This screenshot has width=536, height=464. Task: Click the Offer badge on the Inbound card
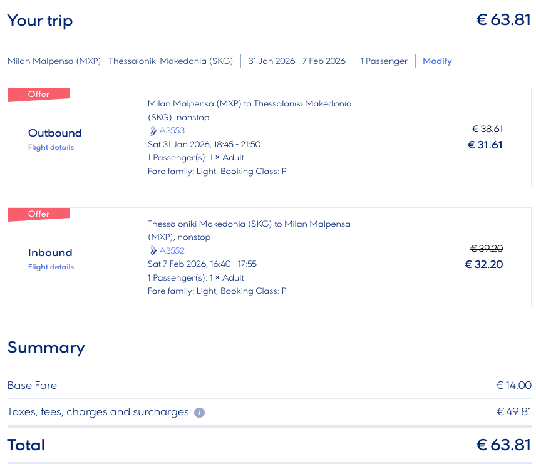tap(39, 214)
